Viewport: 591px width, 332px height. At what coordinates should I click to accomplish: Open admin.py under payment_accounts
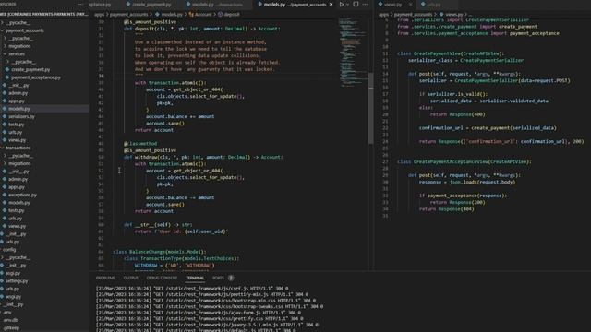[x=18, y=93]
